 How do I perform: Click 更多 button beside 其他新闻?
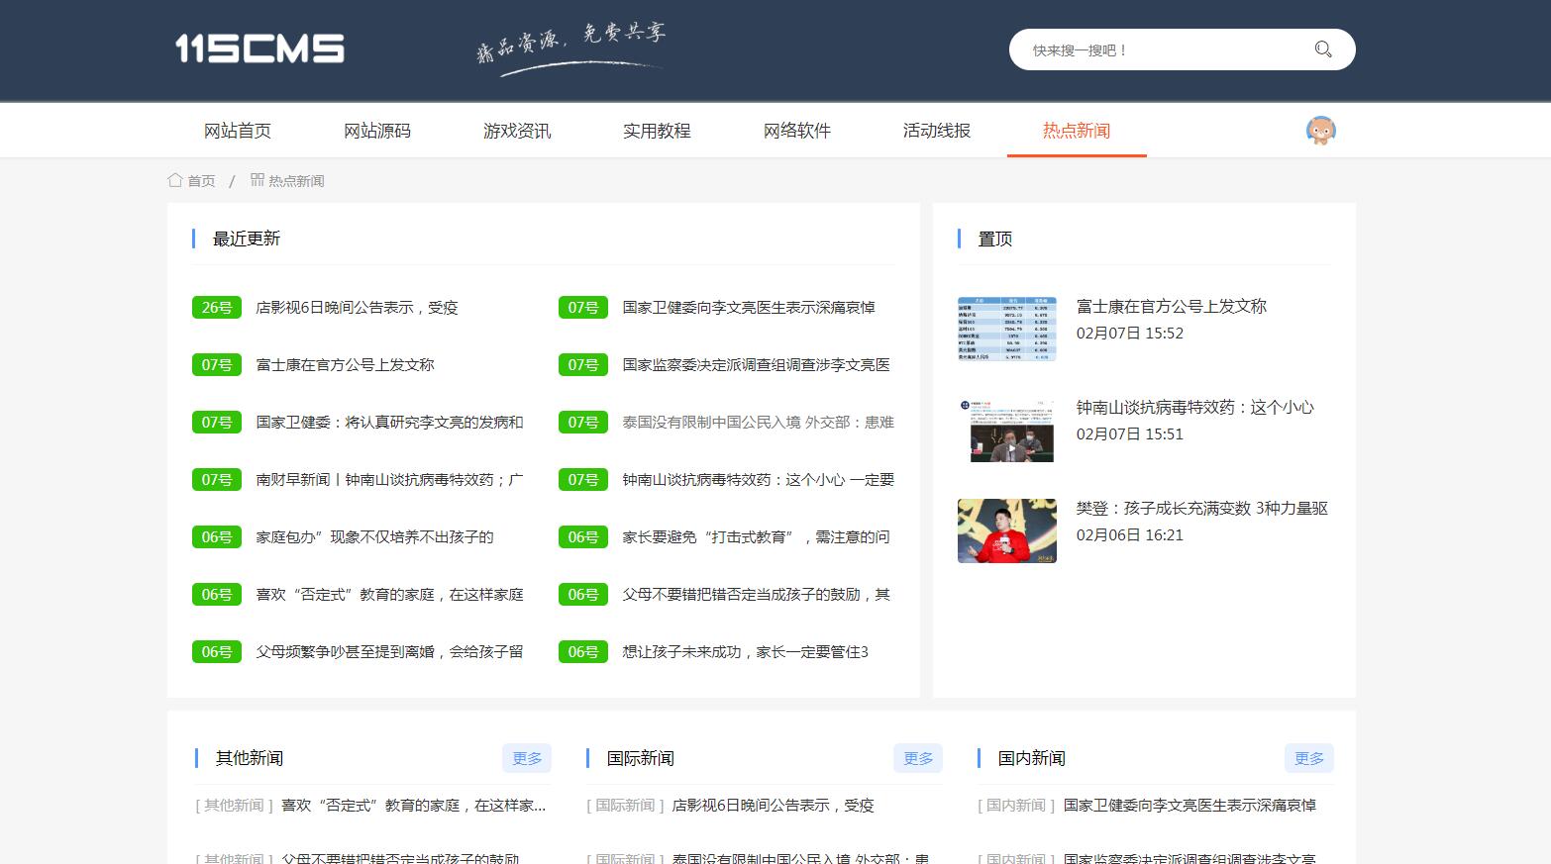coord(527,758)
